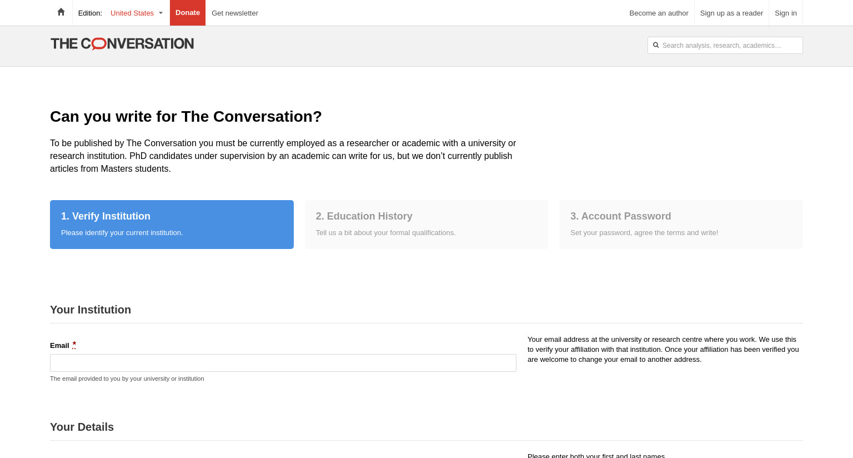The height and width of the screenshot is (458, 853).
Task: Click the Edition: label
Action: pos(90,13)
